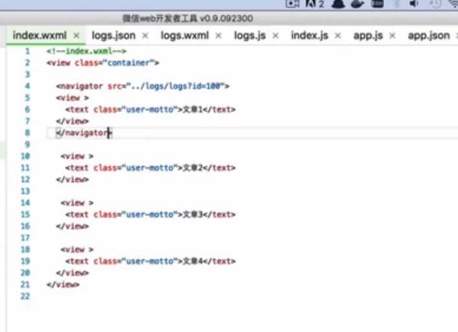Close the app.js tab

tap(392, 36)
